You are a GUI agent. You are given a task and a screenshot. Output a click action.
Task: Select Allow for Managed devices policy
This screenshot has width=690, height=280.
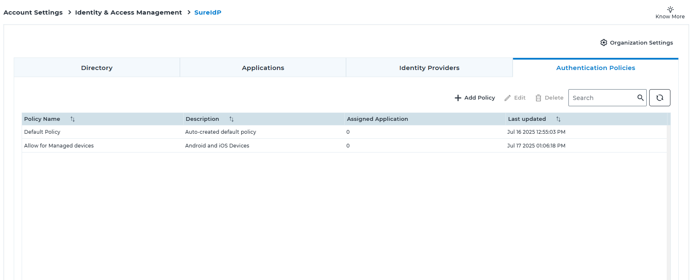[59, 146]
